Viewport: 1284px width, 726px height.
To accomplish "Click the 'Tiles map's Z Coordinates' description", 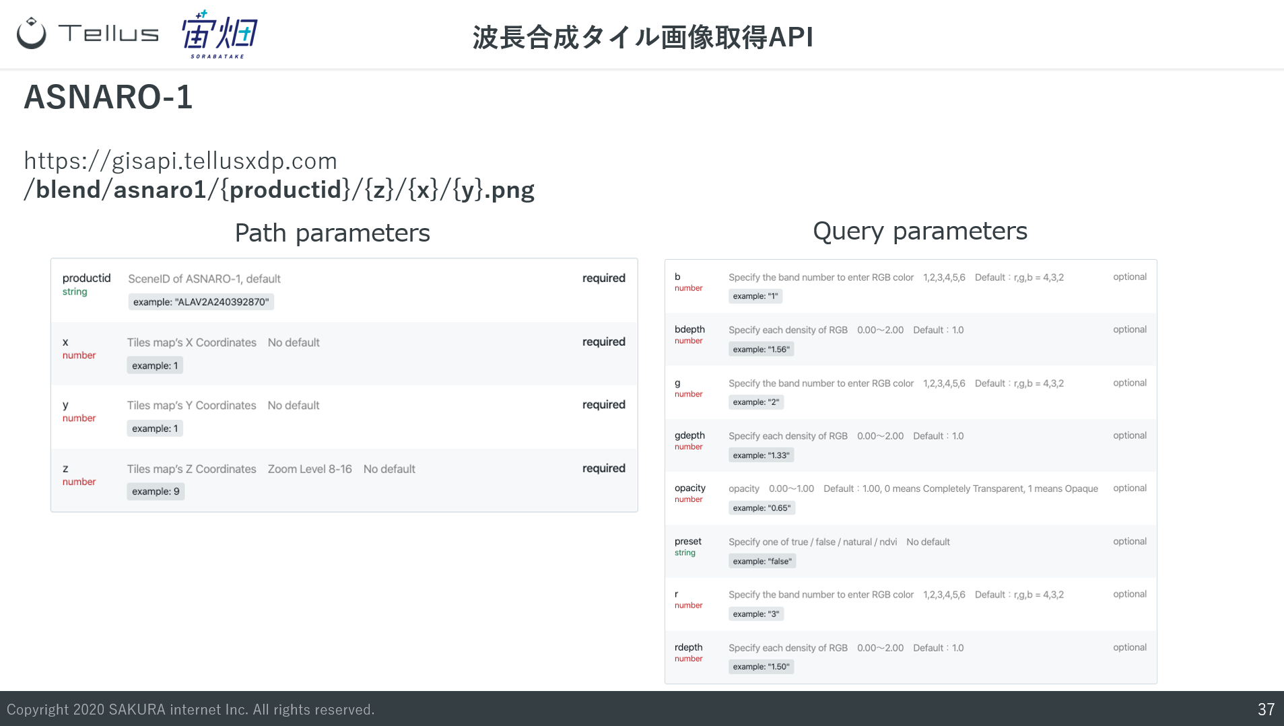I will [x=192, y=469].
